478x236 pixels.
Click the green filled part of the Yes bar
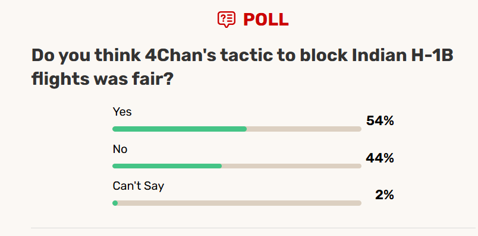(x=180, y=129)
